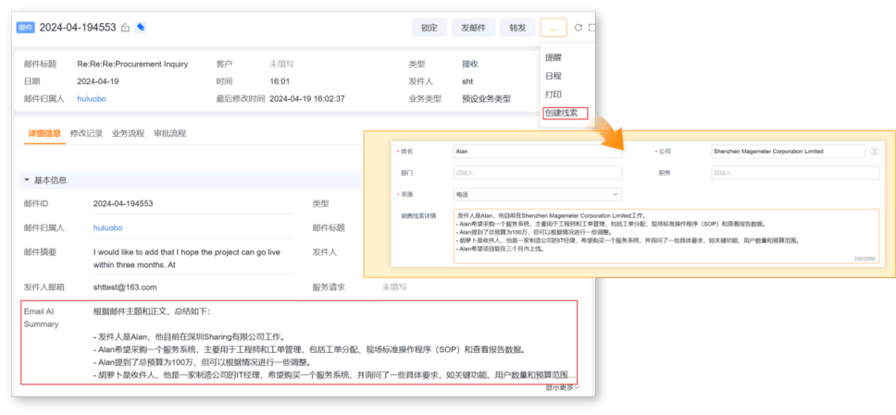Click the sht sender value

[x=467, y=81]
